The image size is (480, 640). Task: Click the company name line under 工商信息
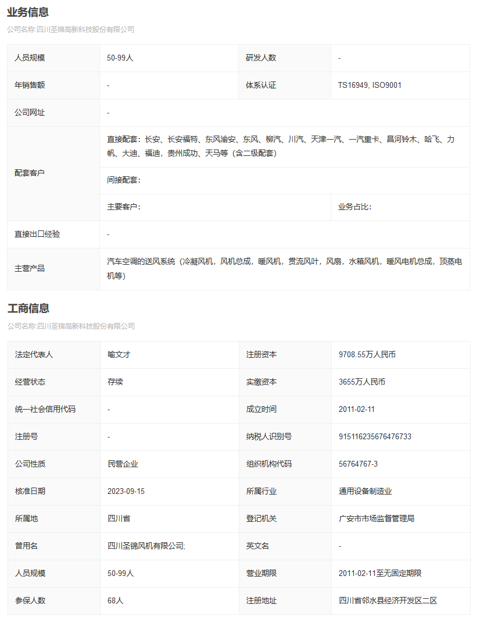[71, 326]
